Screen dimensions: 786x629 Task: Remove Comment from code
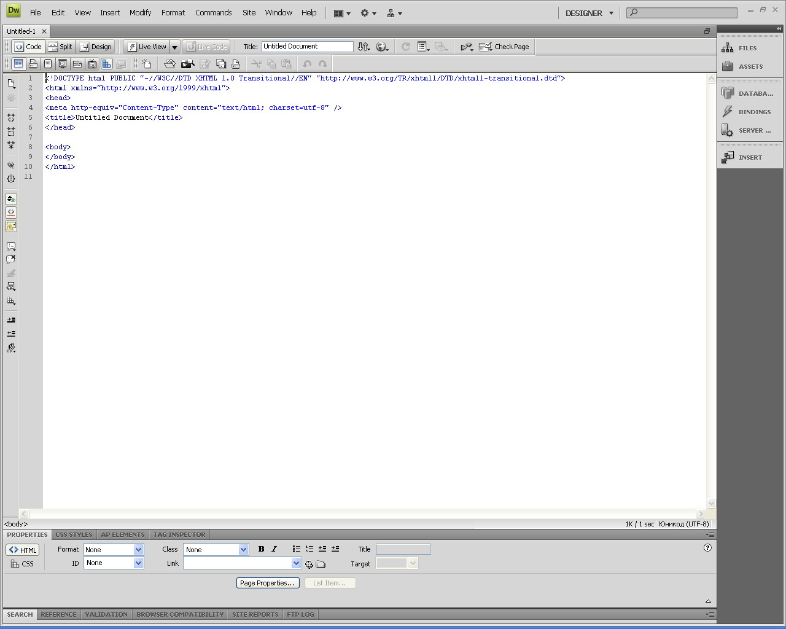point(11,259)
